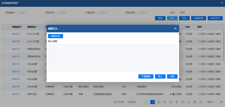This screenshot has width=225, height=107.
Task: Click 查询 button in background toolbar
Action: (x=160, y=18)
